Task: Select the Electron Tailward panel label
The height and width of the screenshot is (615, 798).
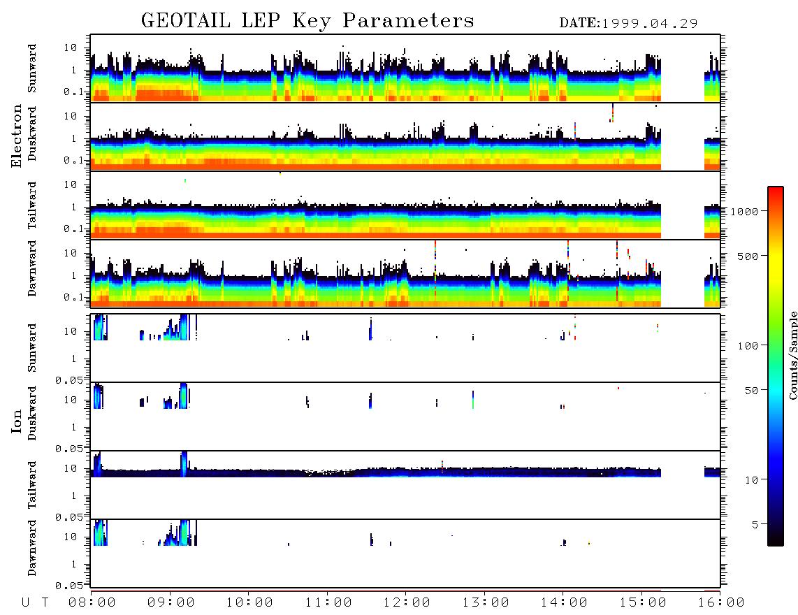Action: [32, 205]
